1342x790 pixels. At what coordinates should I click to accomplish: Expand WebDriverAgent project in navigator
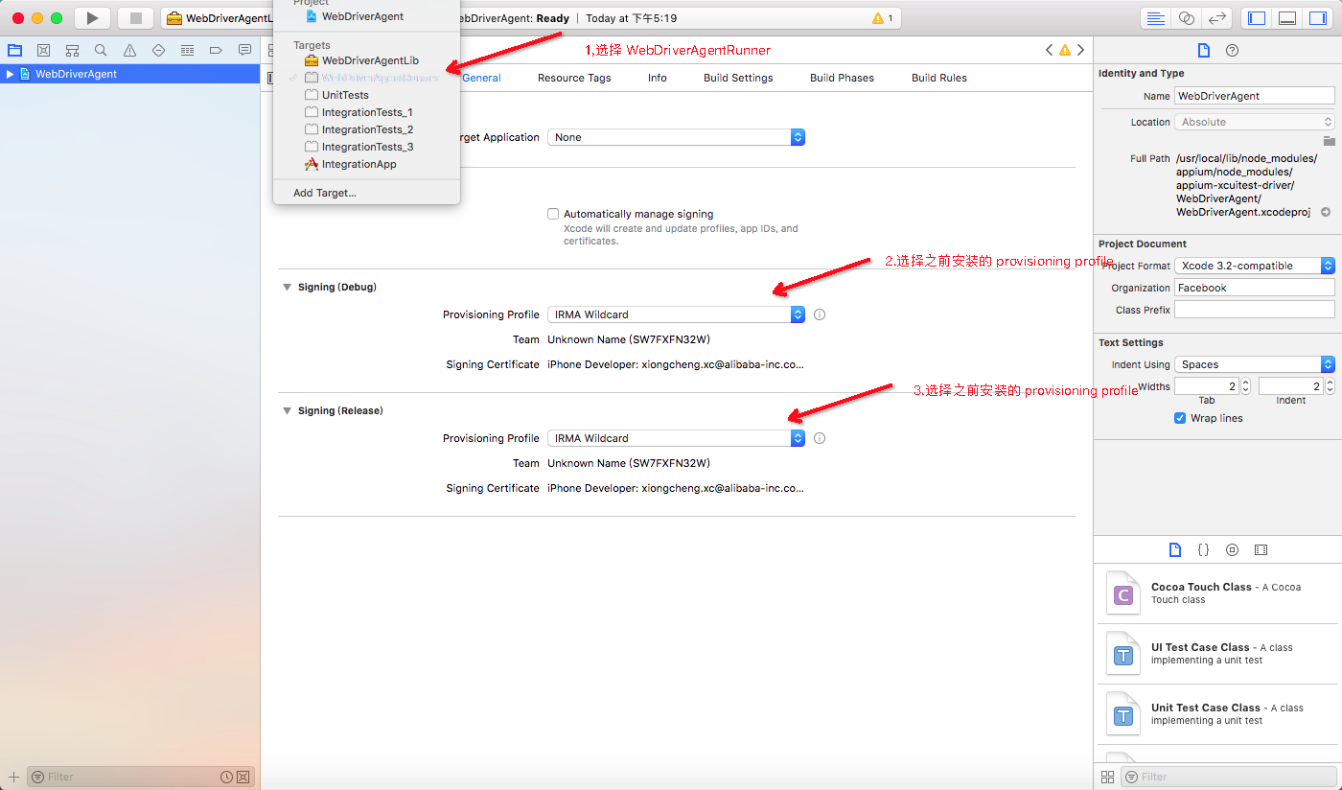[x=11, y=74]
